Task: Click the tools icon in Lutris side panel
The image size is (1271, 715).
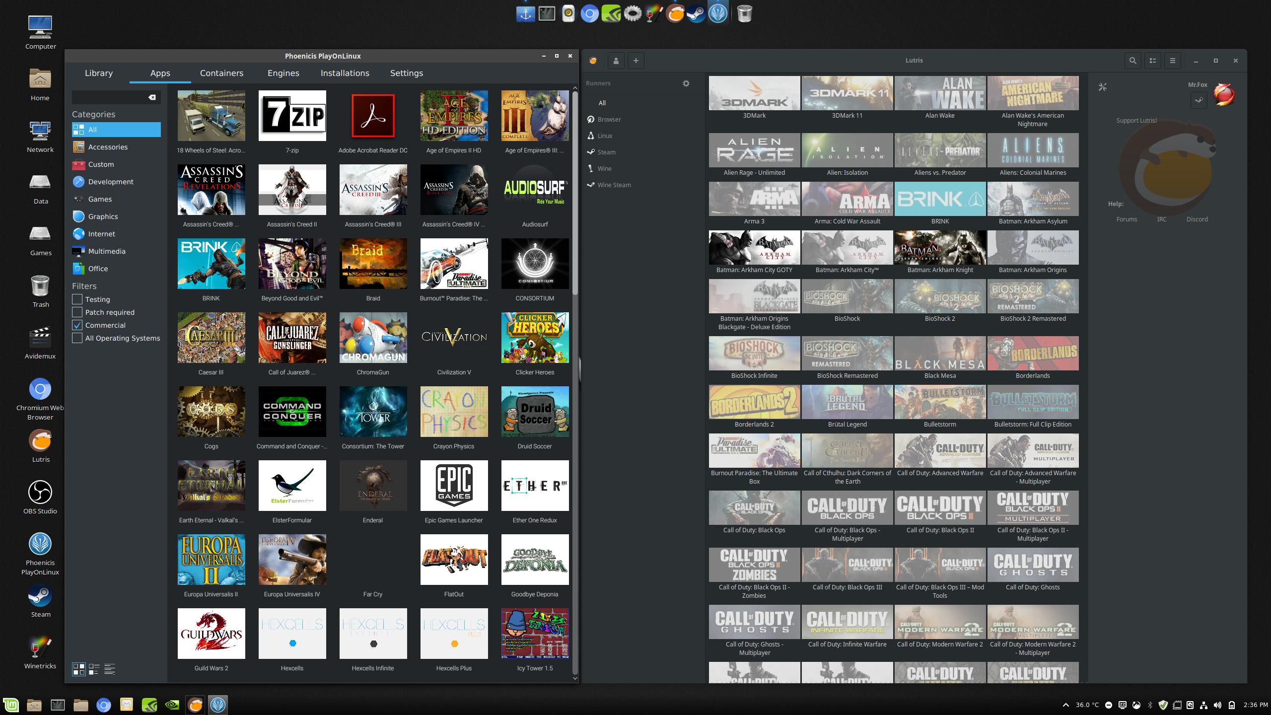Action: [1103, 87]
